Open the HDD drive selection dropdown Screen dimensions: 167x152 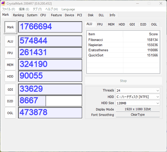click(x=138, y=97)
